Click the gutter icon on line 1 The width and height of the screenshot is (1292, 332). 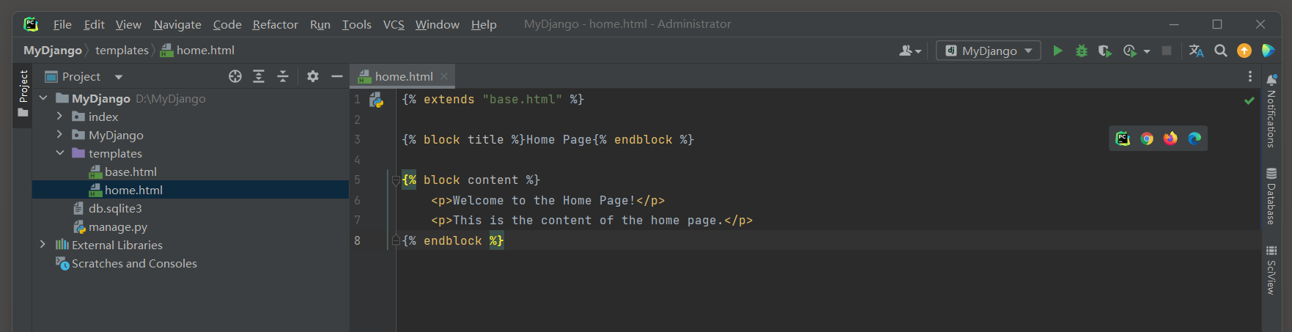(377, 100)
